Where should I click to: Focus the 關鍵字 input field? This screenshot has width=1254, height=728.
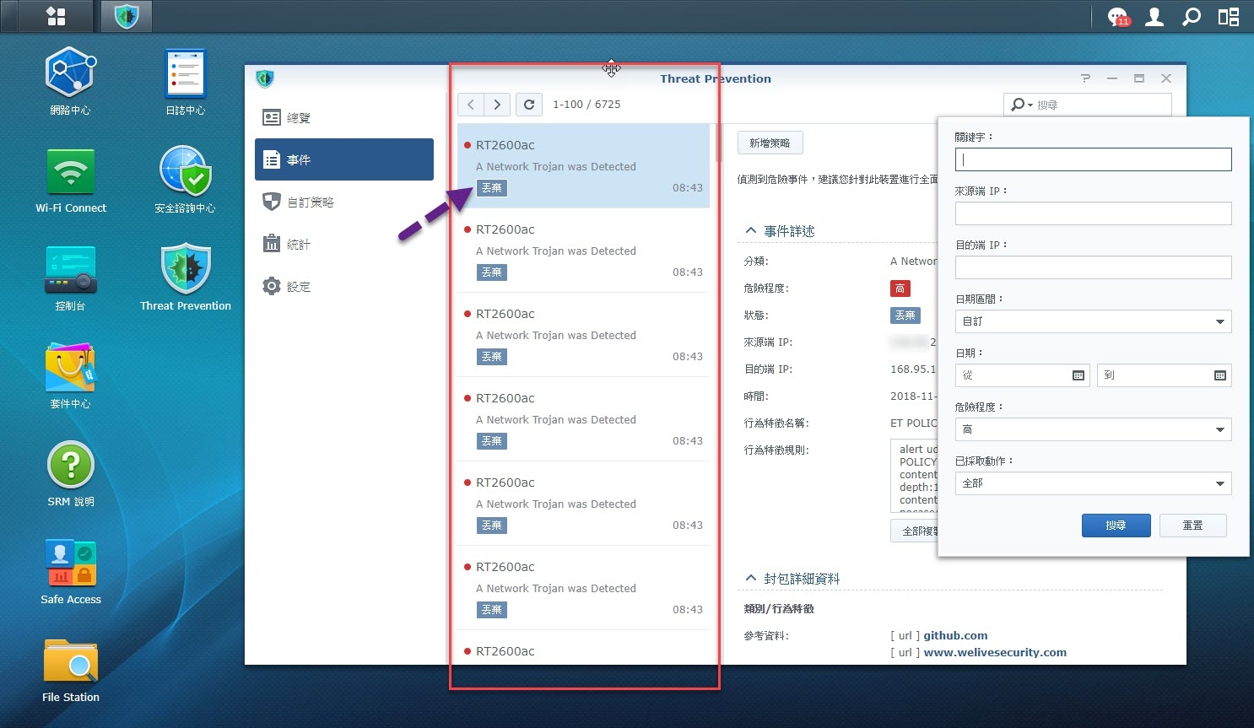click(1094, 159)
